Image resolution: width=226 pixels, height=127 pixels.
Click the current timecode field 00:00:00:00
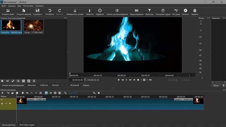(x=77, y=80)
